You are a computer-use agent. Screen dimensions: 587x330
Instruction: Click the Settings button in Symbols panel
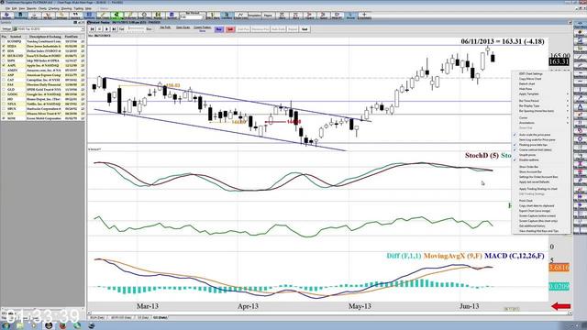(6, 28)
